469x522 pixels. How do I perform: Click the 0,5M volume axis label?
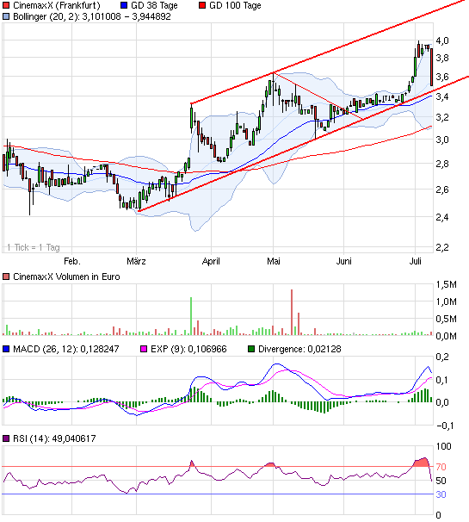(447, 319)
